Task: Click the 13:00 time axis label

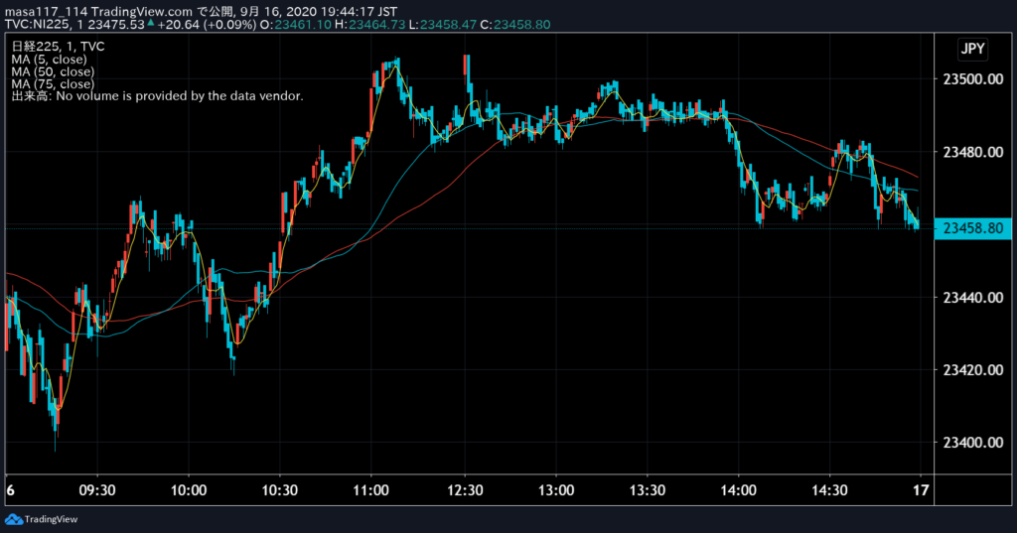Action: tap(556, 490)
